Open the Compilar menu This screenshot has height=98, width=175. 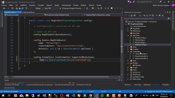[41, 5]
